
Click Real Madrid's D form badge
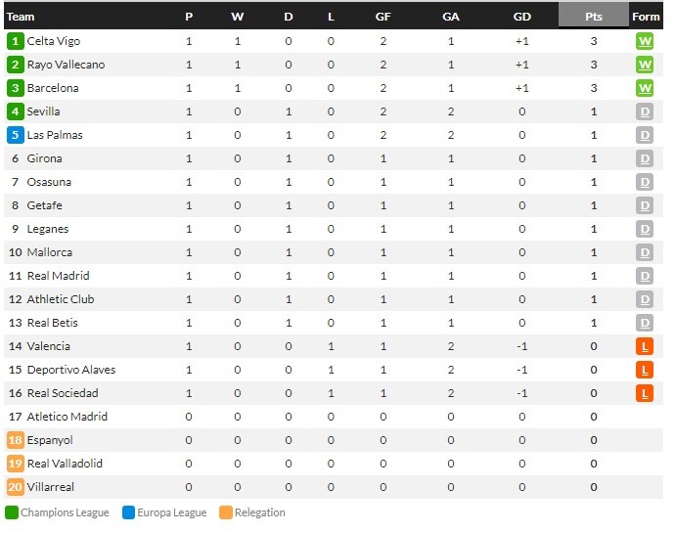click(645, 276)
